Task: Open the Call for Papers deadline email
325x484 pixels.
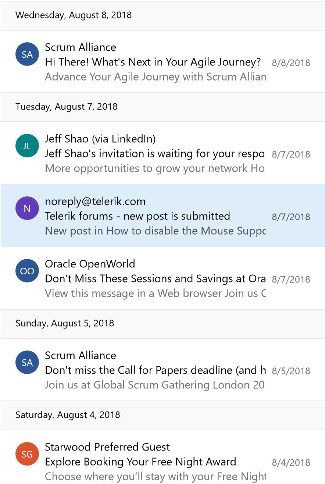Action: coord(155,370)
